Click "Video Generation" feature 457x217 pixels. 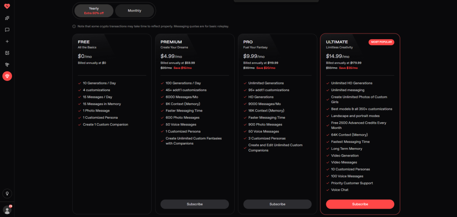pyautogui.click(x=345, y=156)
